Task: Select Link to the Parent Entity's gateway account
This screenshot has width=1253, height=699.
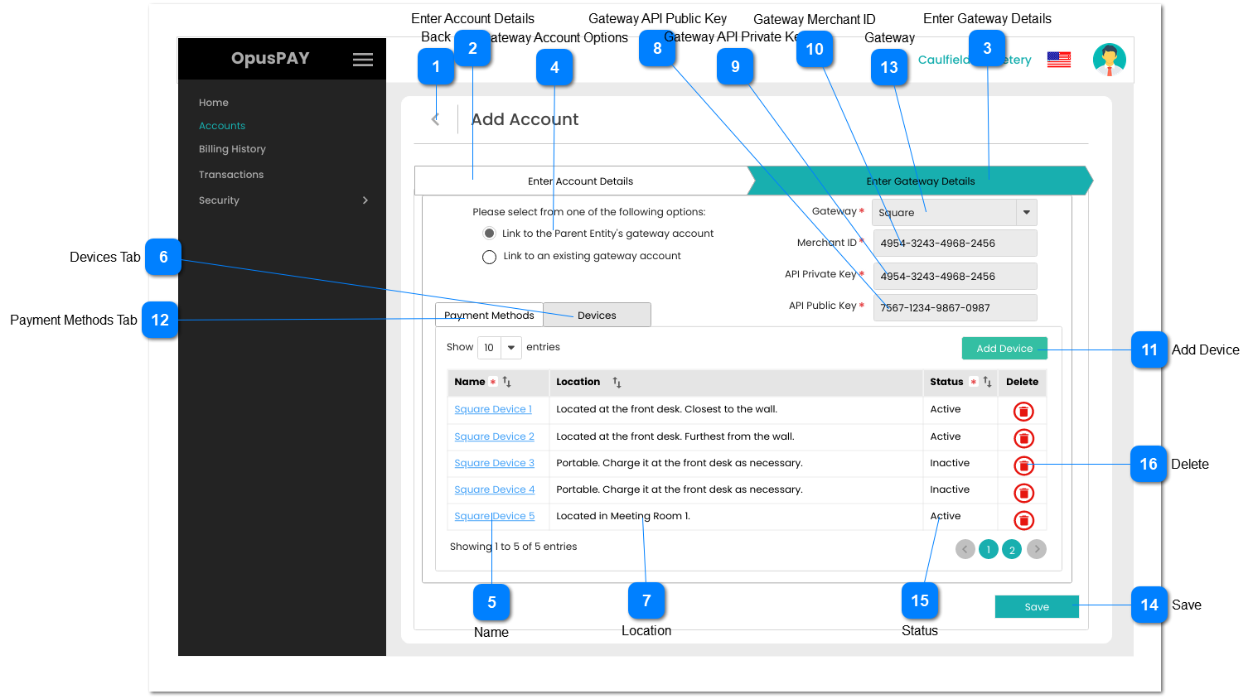Action: coord(490,234)
